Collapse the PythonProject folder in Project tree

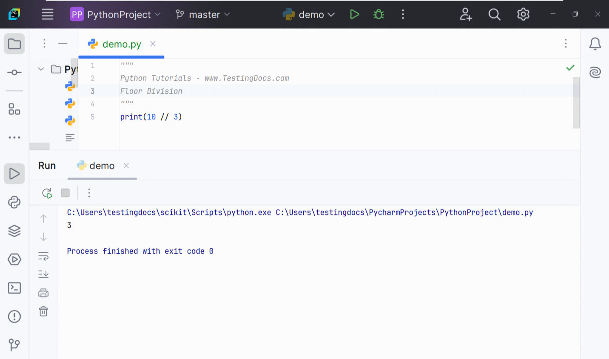point(40,69)
